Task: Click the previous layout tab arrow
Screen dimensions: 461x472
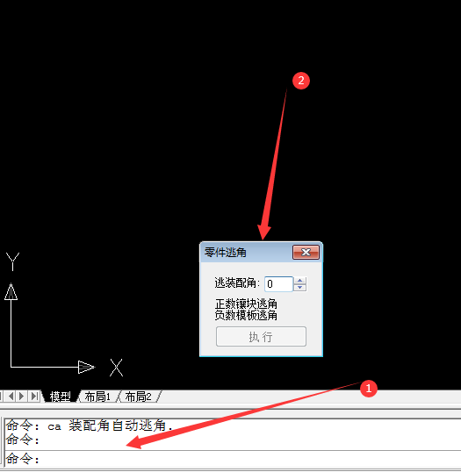Action: click(x=11, y=396)
